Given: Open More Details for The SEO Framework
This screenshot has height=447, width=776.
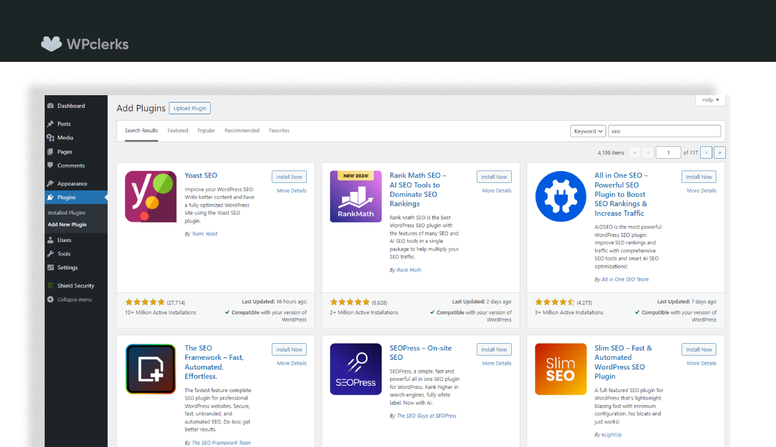Looking at the screenshot, I should [x=292, y=364].
